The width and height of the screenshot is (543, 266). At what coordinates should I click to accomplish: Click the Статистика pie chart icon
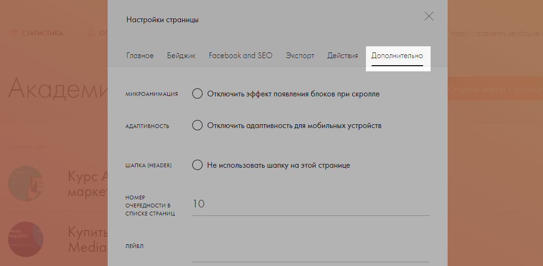point(14,33)
